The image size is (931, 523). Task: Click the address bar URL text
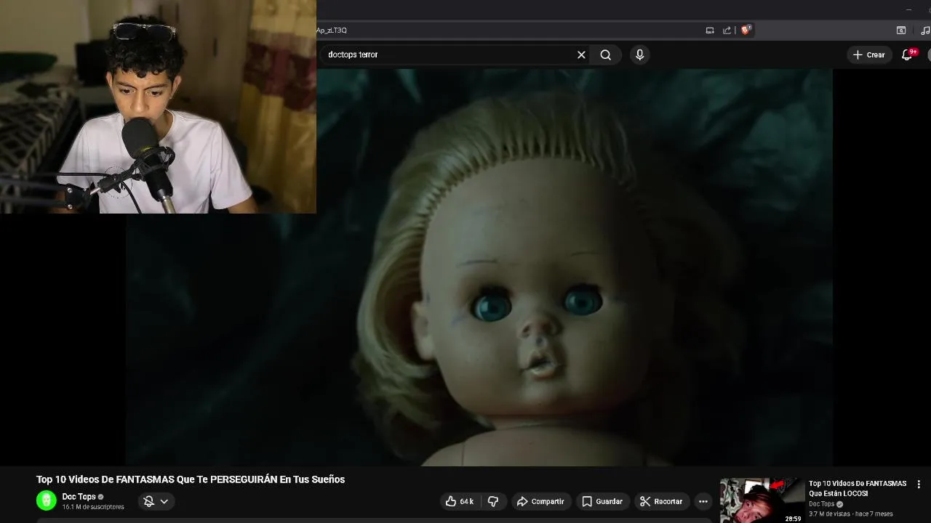click(332, 31)
